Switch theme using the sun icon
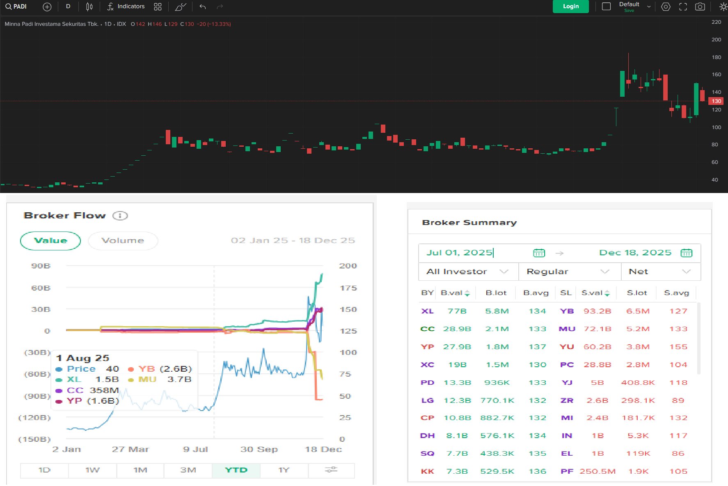This screenshot has height=486, width=728. click(x=723, y=7)
